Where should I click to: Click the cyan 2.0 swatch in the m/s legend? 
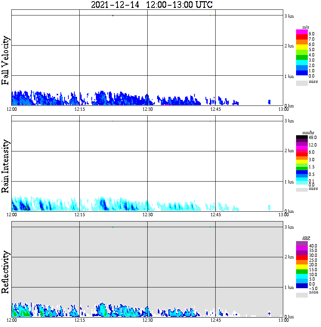point(302,63)
